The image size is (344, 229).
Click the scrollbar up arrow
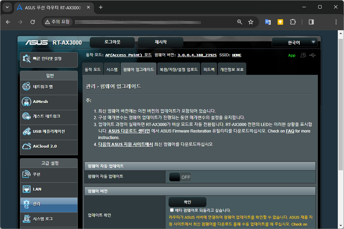[341, 33]
